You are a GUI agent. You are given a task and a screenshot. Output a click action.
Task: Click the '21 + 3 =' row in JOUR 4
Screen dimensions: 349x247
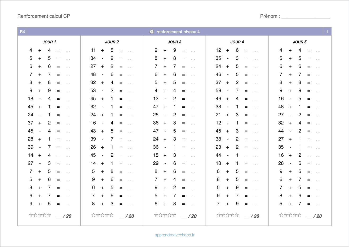(x=237, y=115)
